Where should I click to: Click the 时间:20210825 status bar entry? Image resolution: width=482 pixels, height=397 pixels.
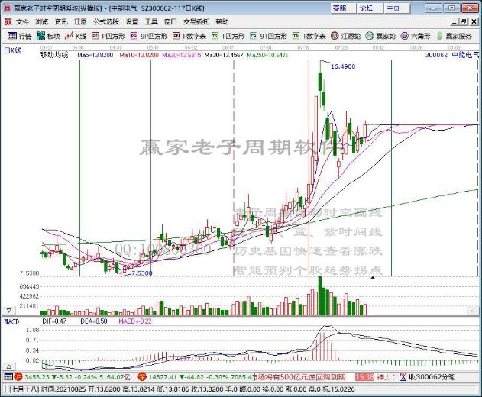[x=63, y=389]
